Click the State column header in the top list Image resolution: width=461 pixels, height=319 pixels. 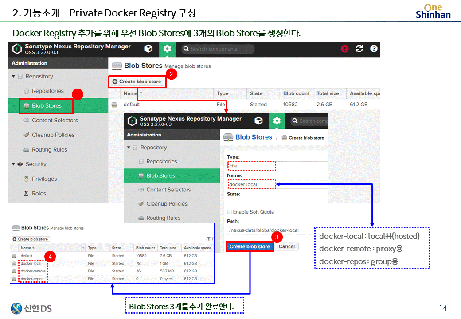click(x=263, y=93)
